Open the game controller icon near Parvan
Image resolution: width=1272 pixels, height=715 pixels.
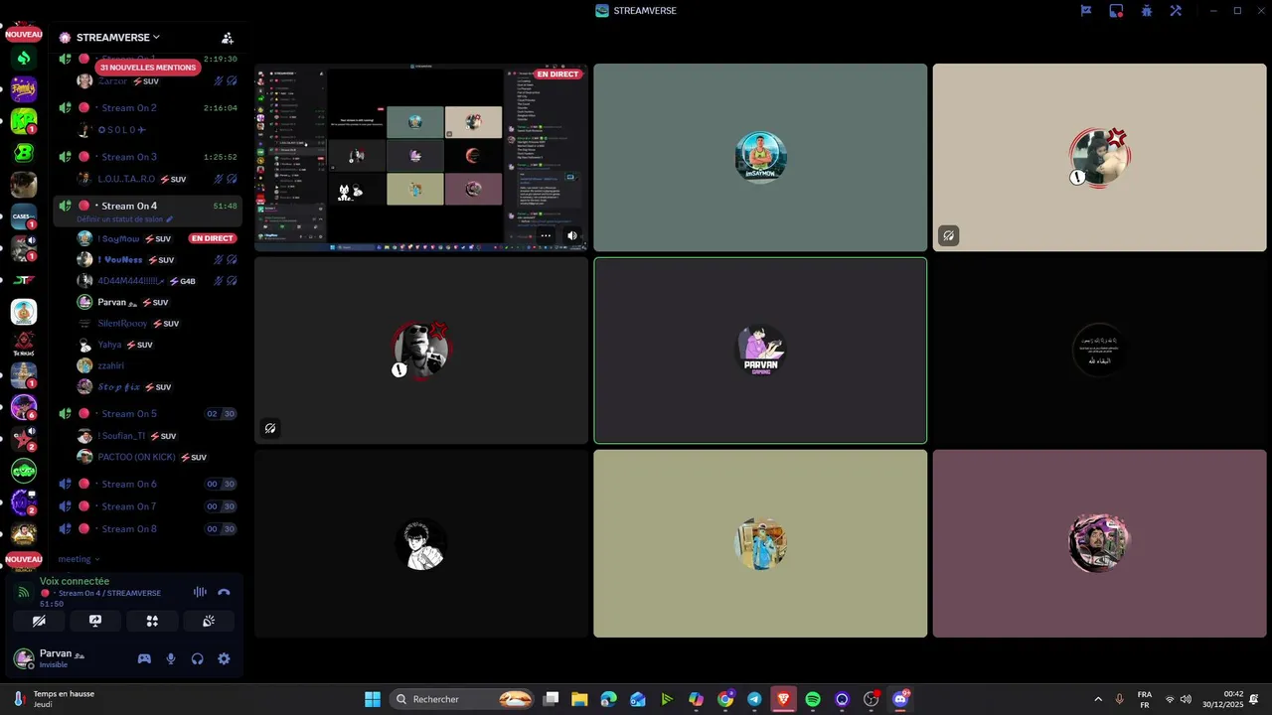(144, 658)
